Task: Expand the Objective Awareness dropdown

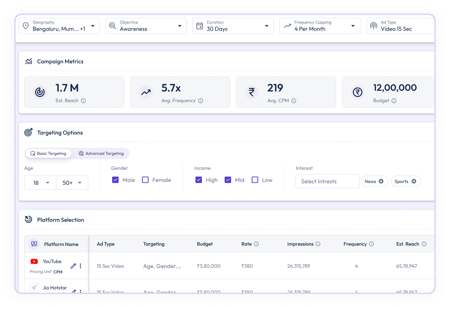Action: tap(146, 26)
